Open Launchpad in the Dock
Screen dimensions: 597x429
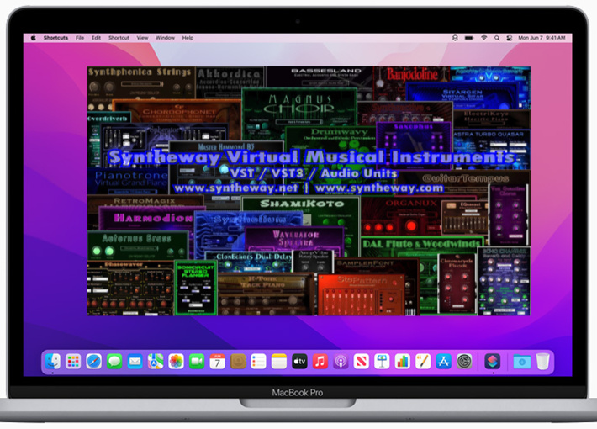coord(73,361)
